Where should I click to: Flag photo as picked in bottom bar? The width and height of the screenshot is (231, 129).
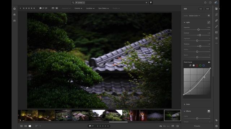[x=90, y=126]
